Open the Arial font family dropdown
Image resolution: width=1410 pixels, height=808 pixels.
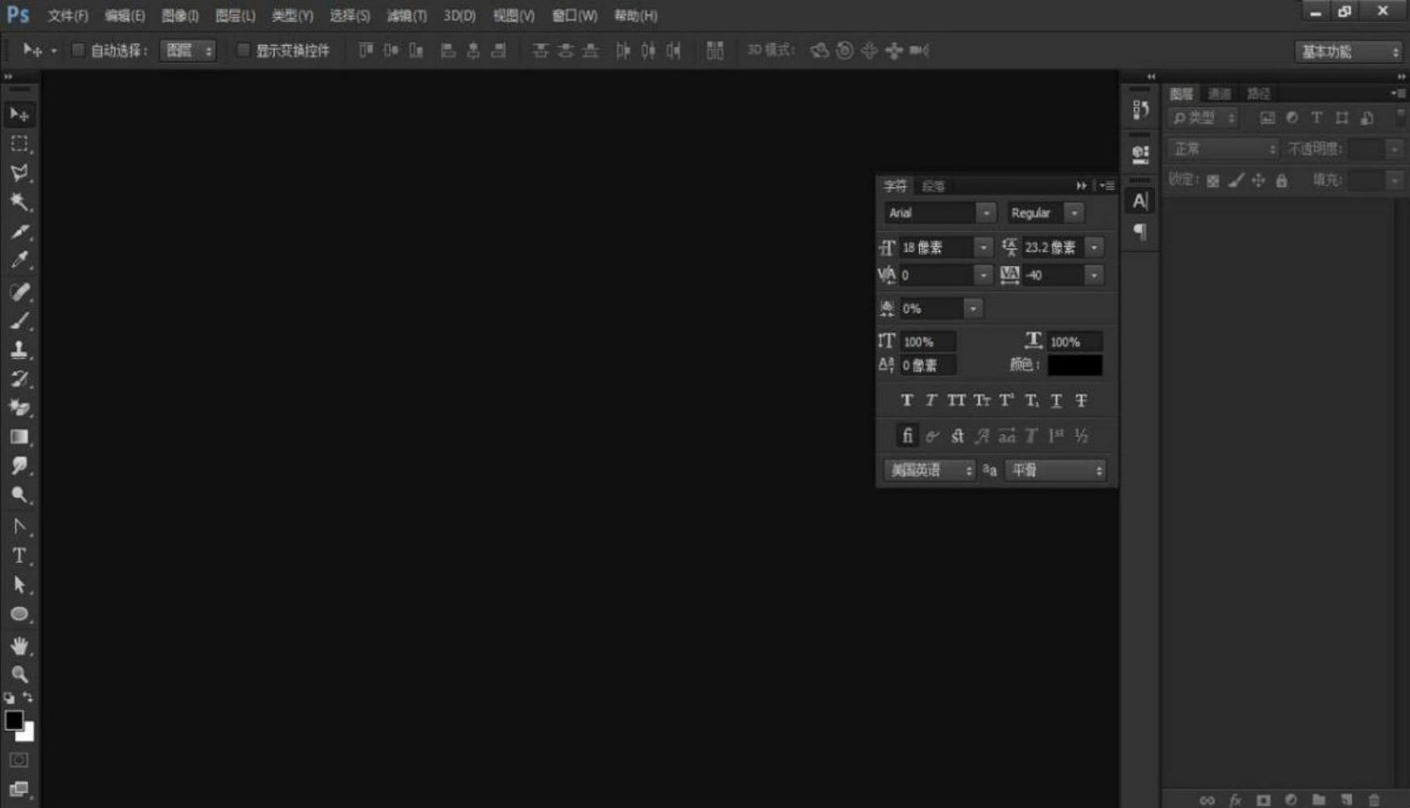[986, 213]
